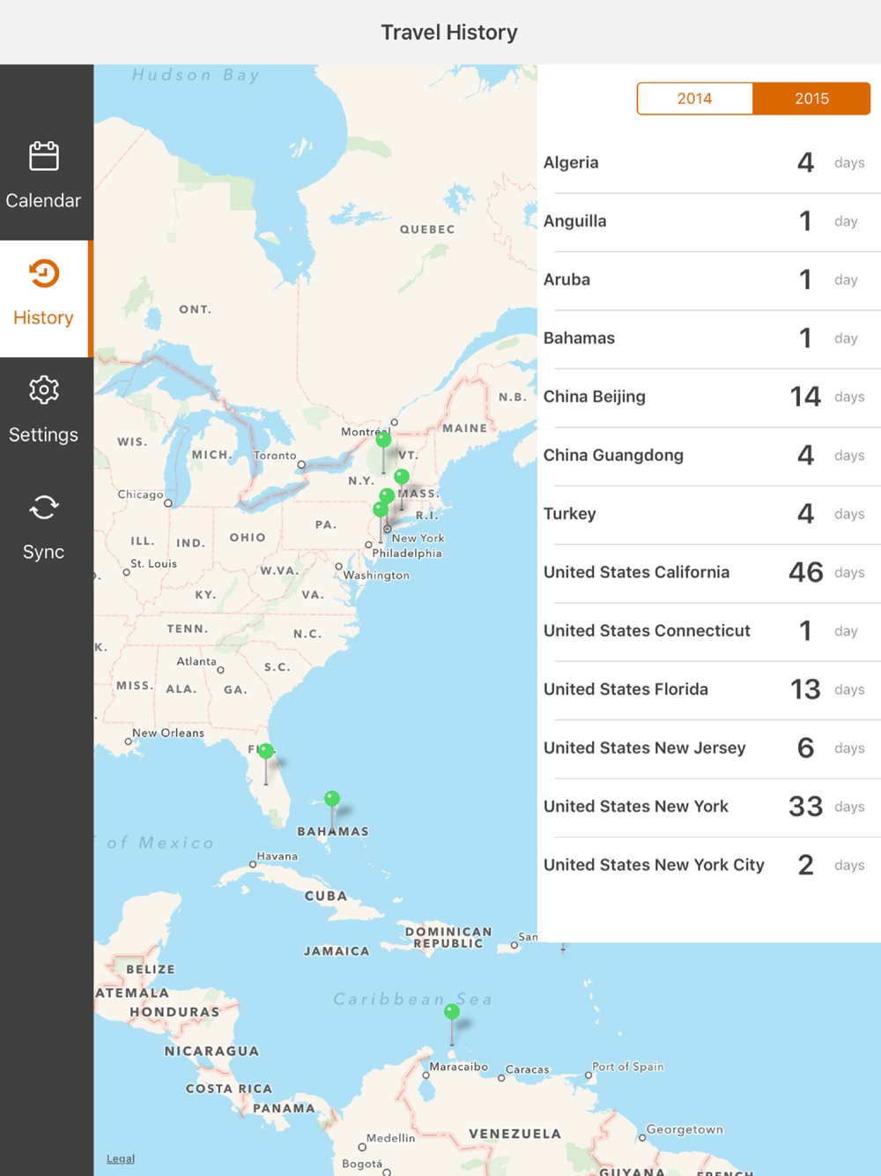
Task: Select the Bahamas list row
Action: (709, 339)
